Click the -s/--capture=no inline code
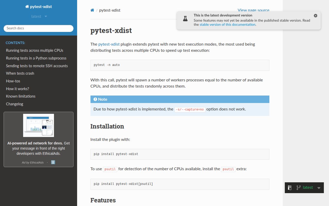329x206 pixels. 190,109
